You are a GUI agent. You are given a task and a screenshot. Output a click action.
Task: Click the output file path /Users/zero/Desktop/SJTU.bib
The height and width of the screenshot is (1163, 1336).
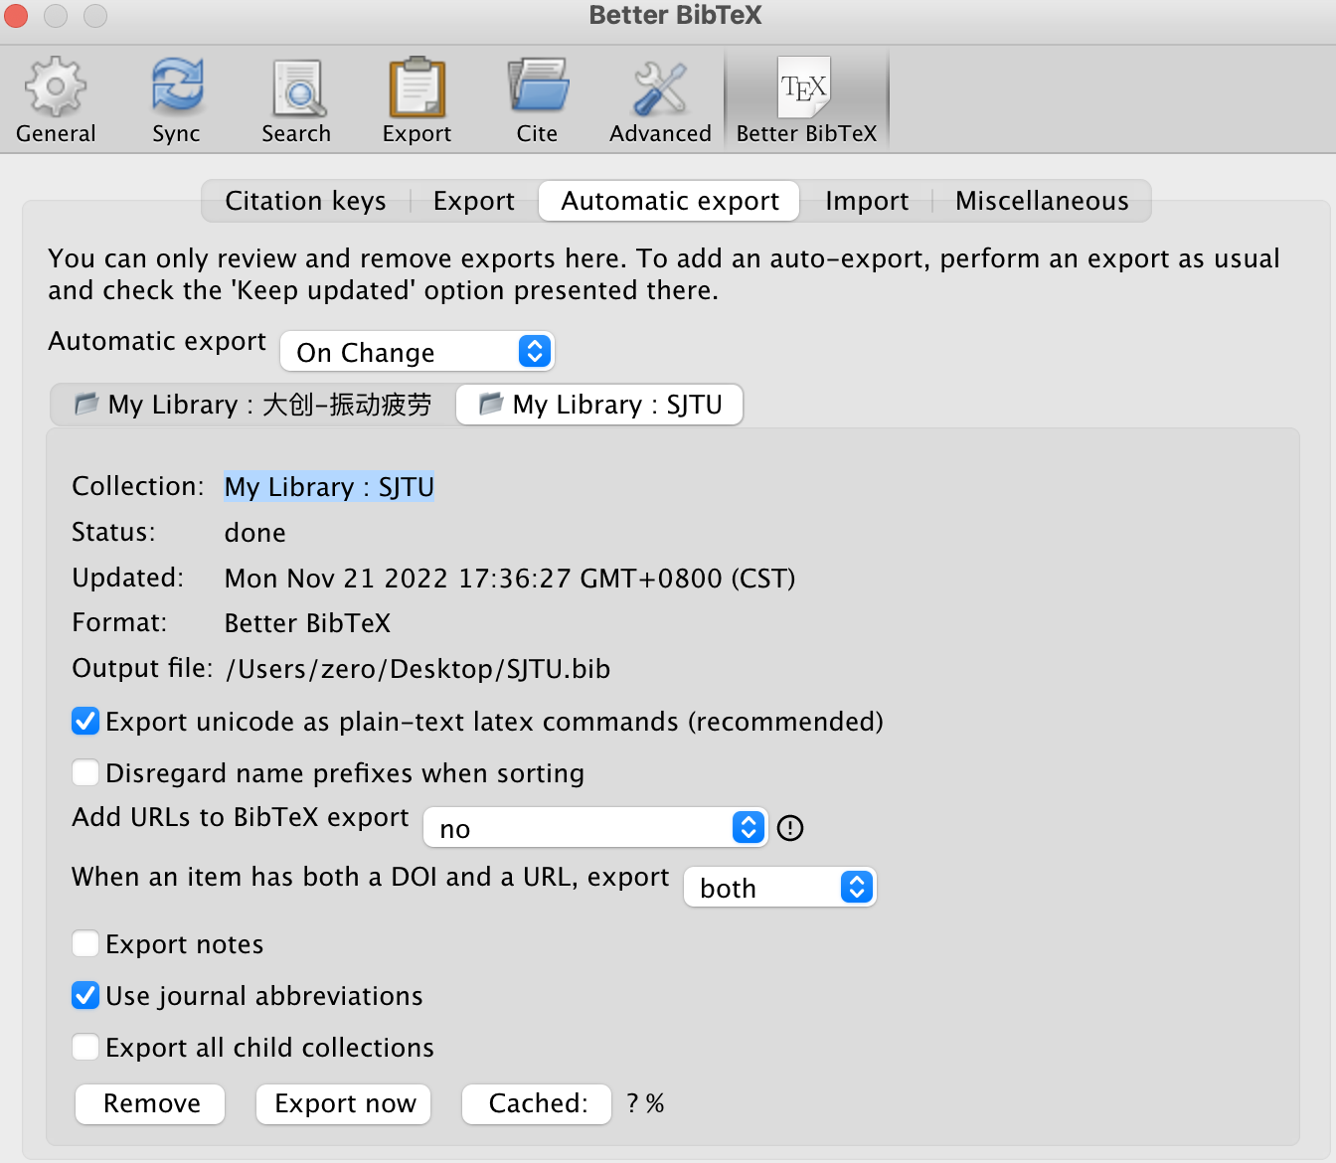pyautogui.click(x=418, y=669)
